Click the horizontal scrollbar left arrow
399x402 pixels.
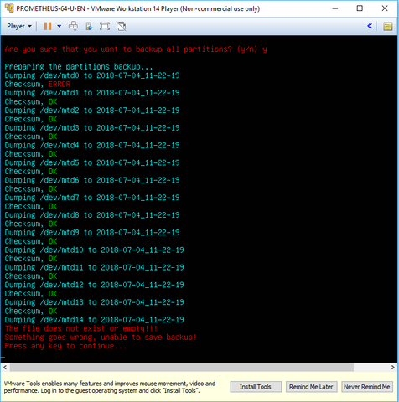click(5, 367)
